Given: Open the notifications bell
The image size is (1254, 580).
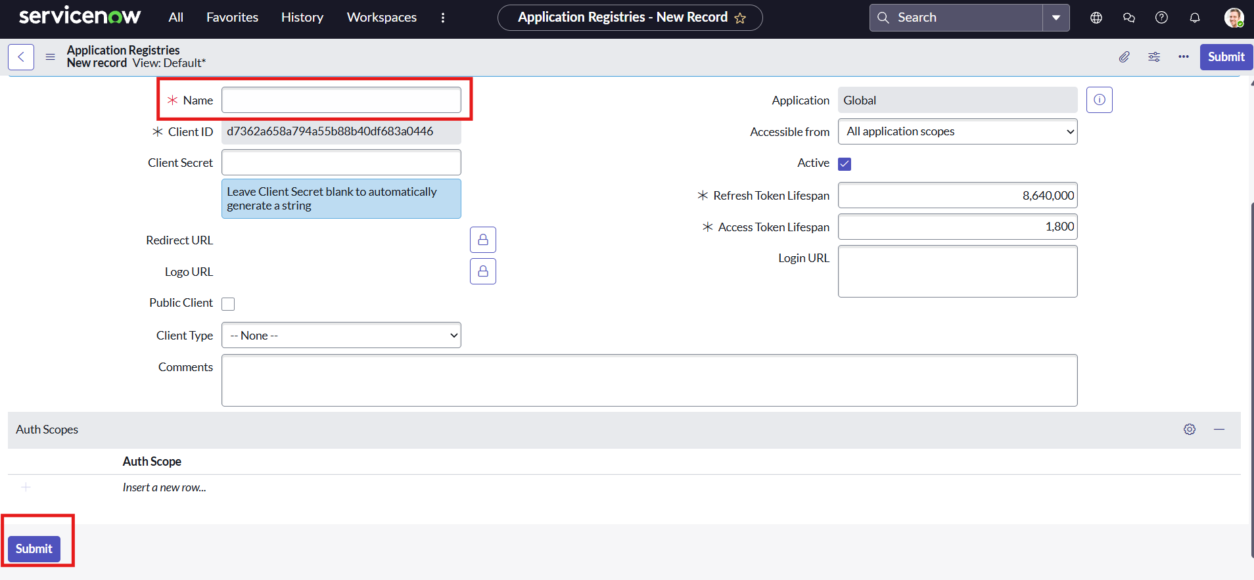Looking at the screenshot, I should tap(1195, 18).
